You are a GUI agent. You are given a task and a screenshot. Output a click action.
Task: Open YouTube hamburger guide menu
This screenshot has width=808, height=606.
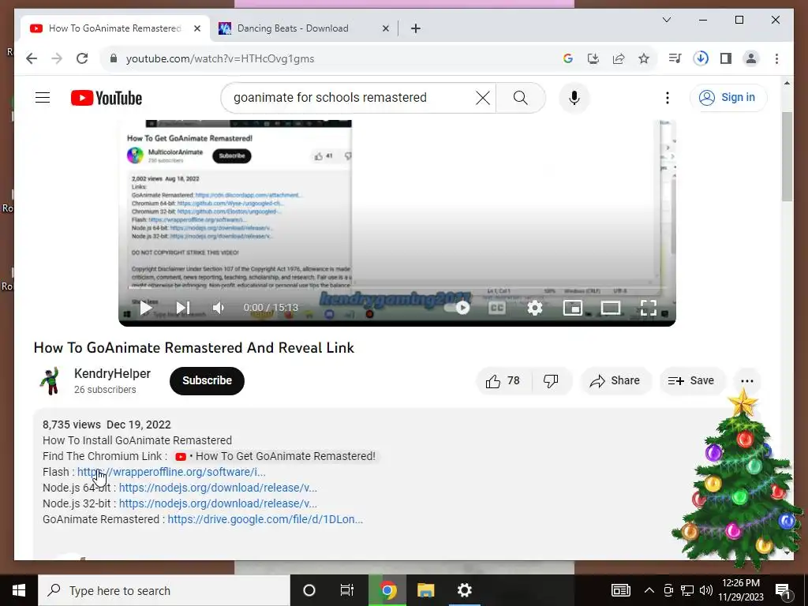click(x=43, y=97)
